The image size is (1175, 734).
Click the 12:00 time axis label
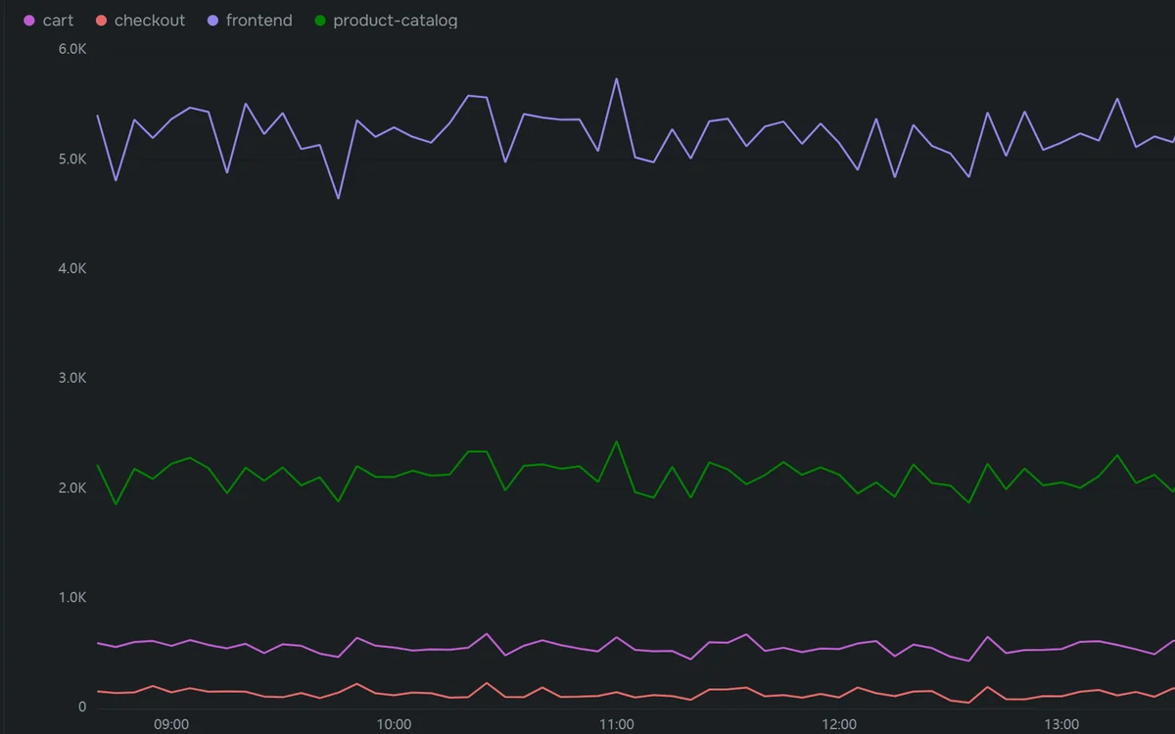[x=839, y=725]
